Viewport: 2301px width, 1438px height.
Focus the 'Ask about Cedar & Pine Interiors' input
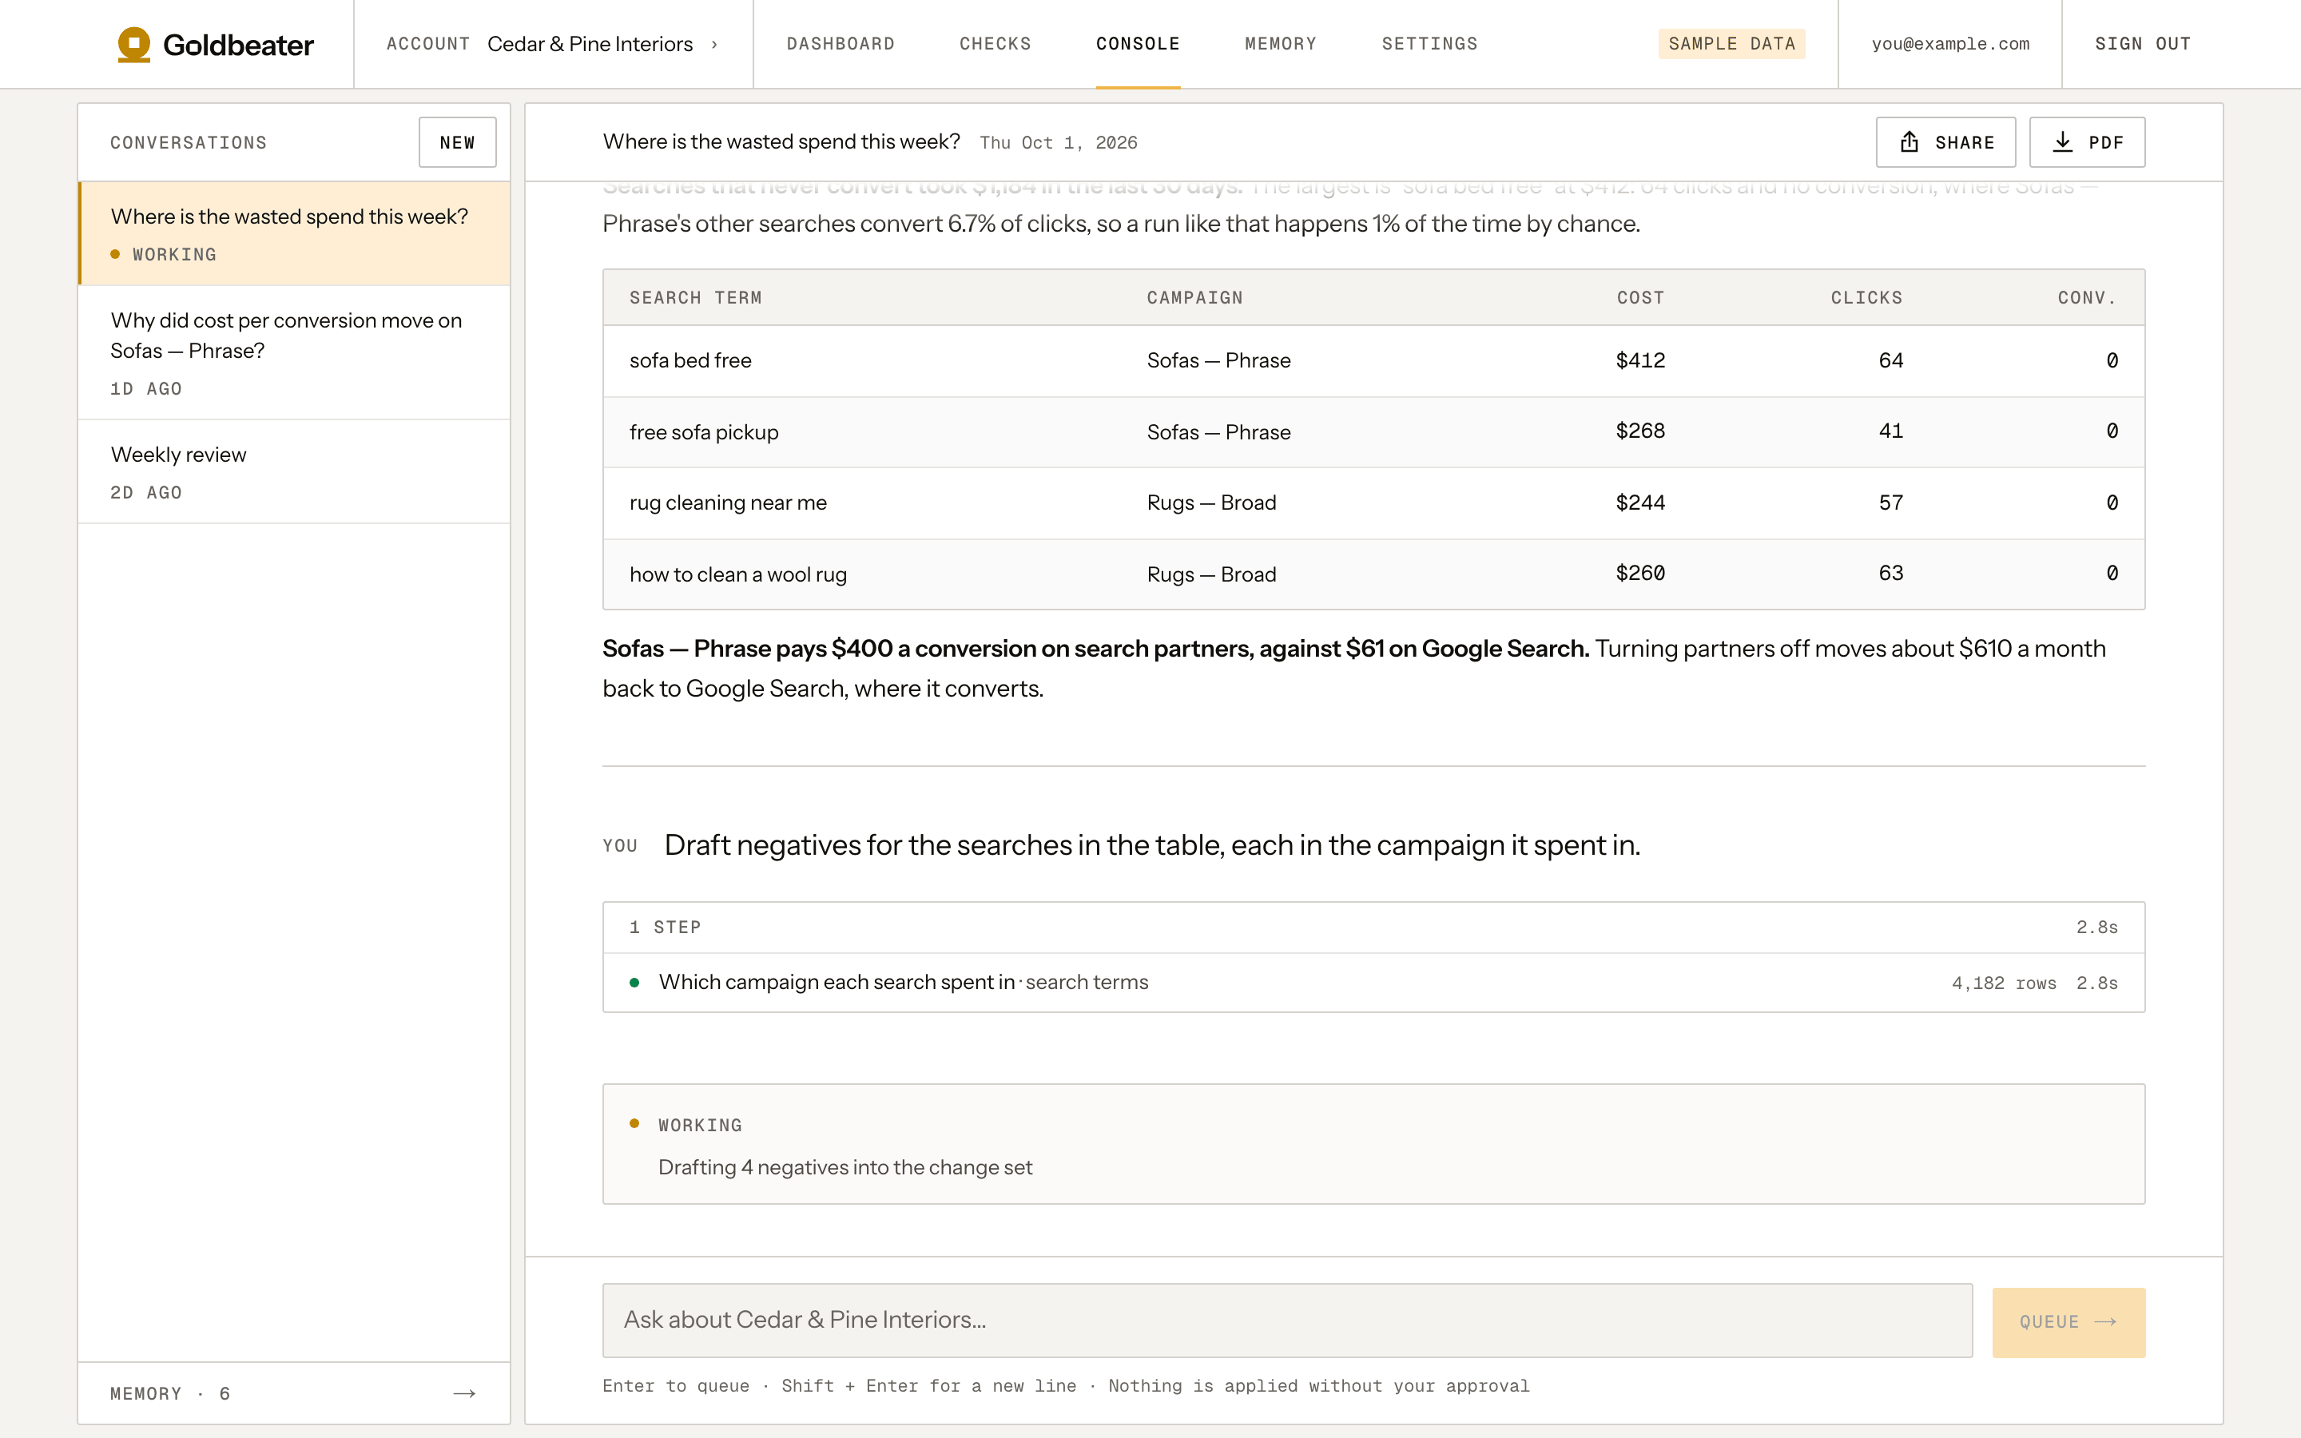click(x=1287, y=1320)
